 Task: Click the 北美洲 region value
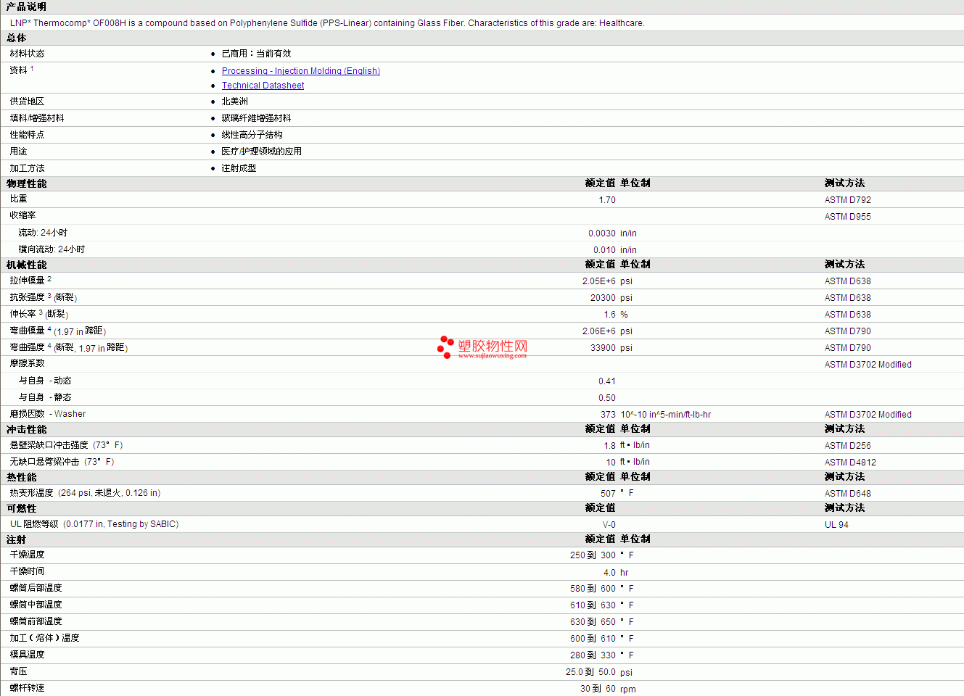(x=234, y=101)
